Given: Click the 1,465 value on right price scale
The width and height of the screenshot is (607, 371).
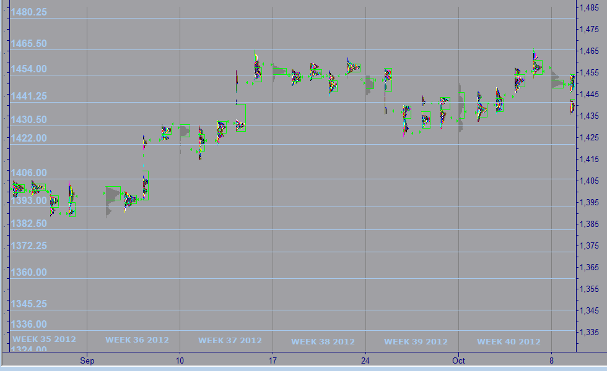Looking at the screenshot, I should [588, 51].
